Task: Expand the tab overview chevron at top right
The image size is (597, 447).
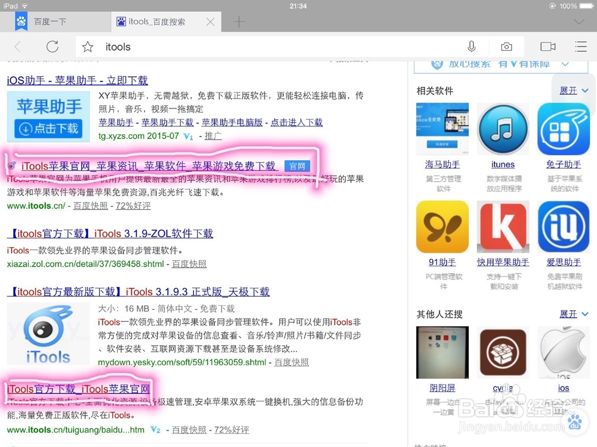Action: (x=578, y=21)
